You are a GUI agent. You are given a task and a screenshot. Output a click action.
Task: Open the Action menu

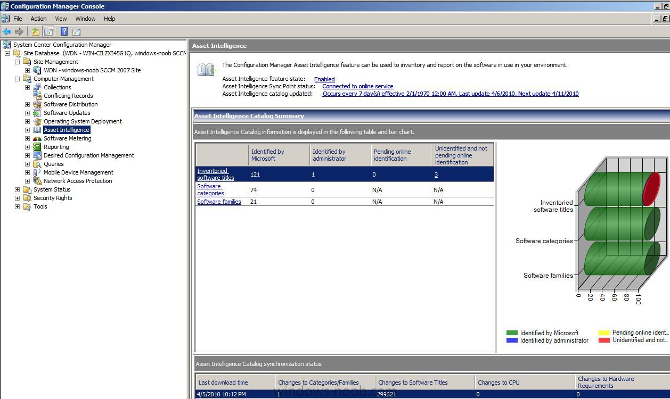point(38,19)
